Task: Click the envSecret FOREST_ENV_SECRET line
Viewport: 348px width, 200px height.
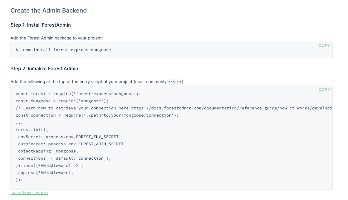Action: (x=69, y=137)
